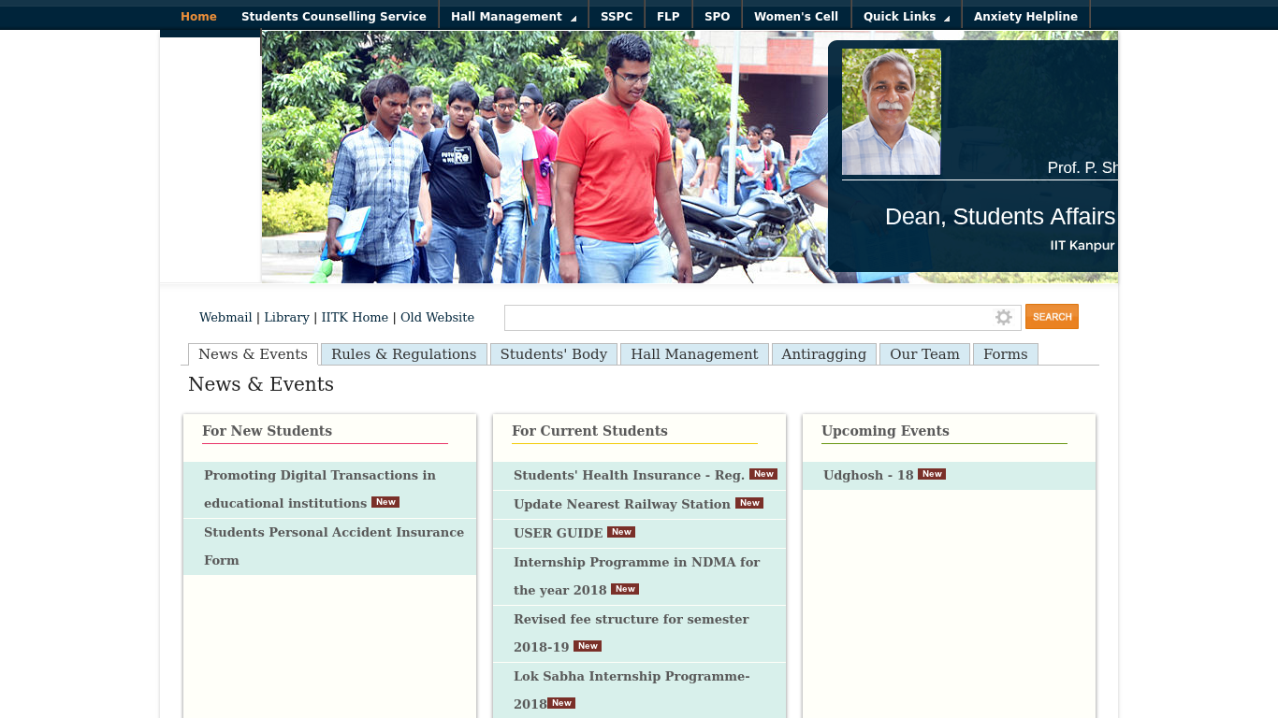This screenshot has height=718, width=1278.
Task: Open the Webmail link
Action: click(225, 317)
